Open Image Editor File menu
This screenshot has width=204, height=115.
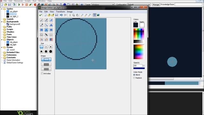[x=41, y=11]
